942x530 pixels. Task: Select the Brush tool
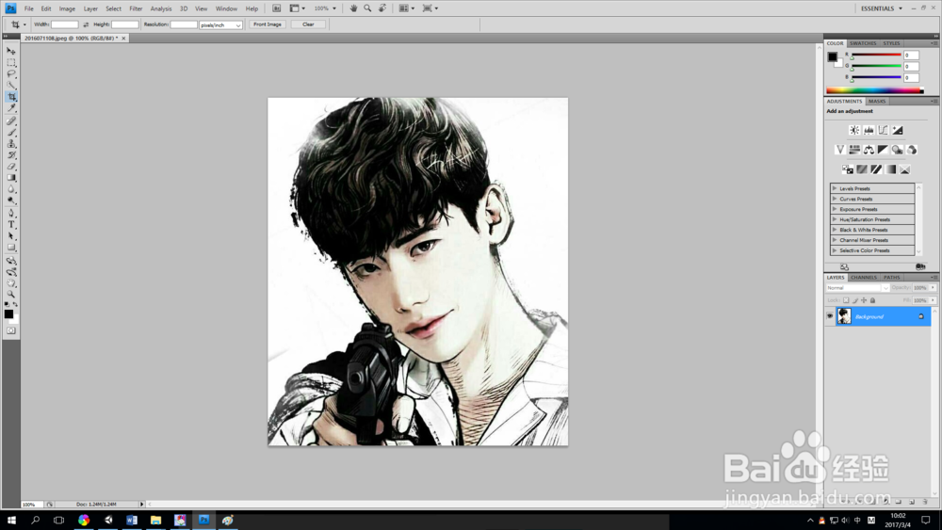point(11,132)
